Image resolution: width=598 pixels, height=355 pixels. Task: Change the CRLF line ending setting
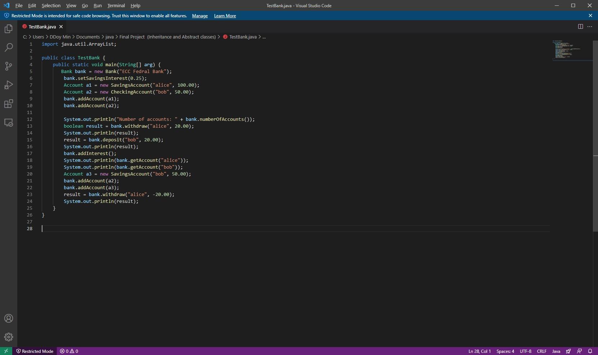point(542,351)
